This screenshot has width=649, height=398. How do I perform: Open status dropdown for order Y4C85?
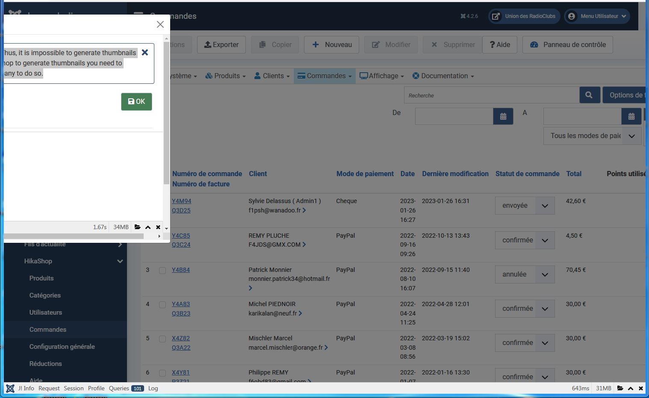pos(525,240)
